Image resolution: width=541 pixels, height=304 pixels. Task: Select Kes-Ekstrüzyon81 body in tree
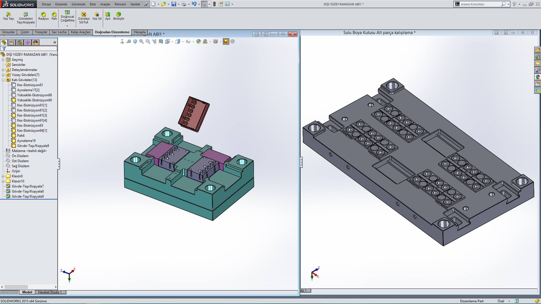(x=30, y=85)
